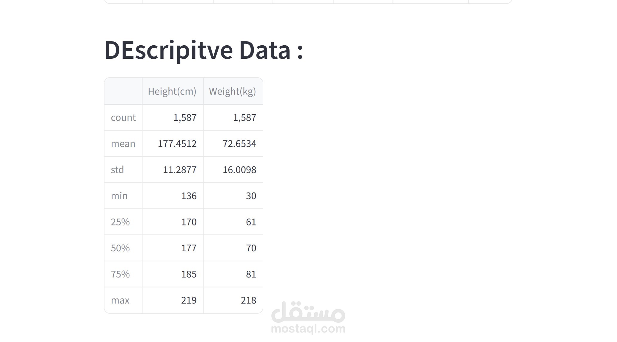Click the mean height cell 177.4512
617x342 pixels.
(x=177, y=144)
